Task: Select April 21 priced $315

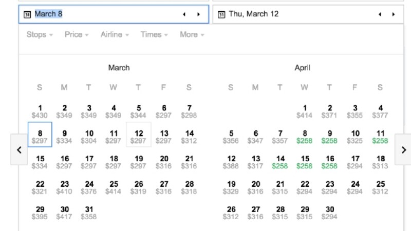Action: pyautogui.click(x=280, y=187)
